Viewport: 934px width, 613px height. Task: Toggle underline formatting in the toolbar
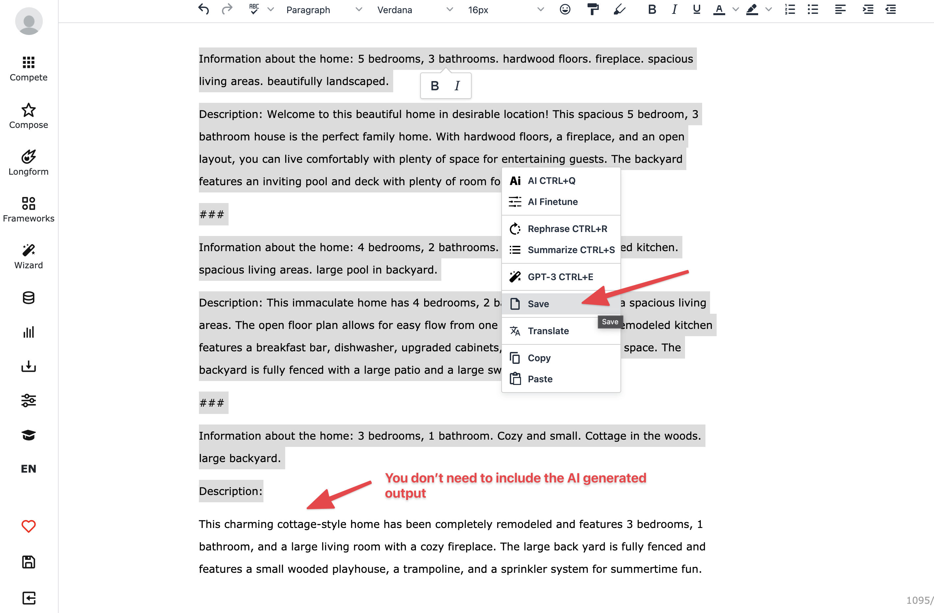(x=697, y=10)
